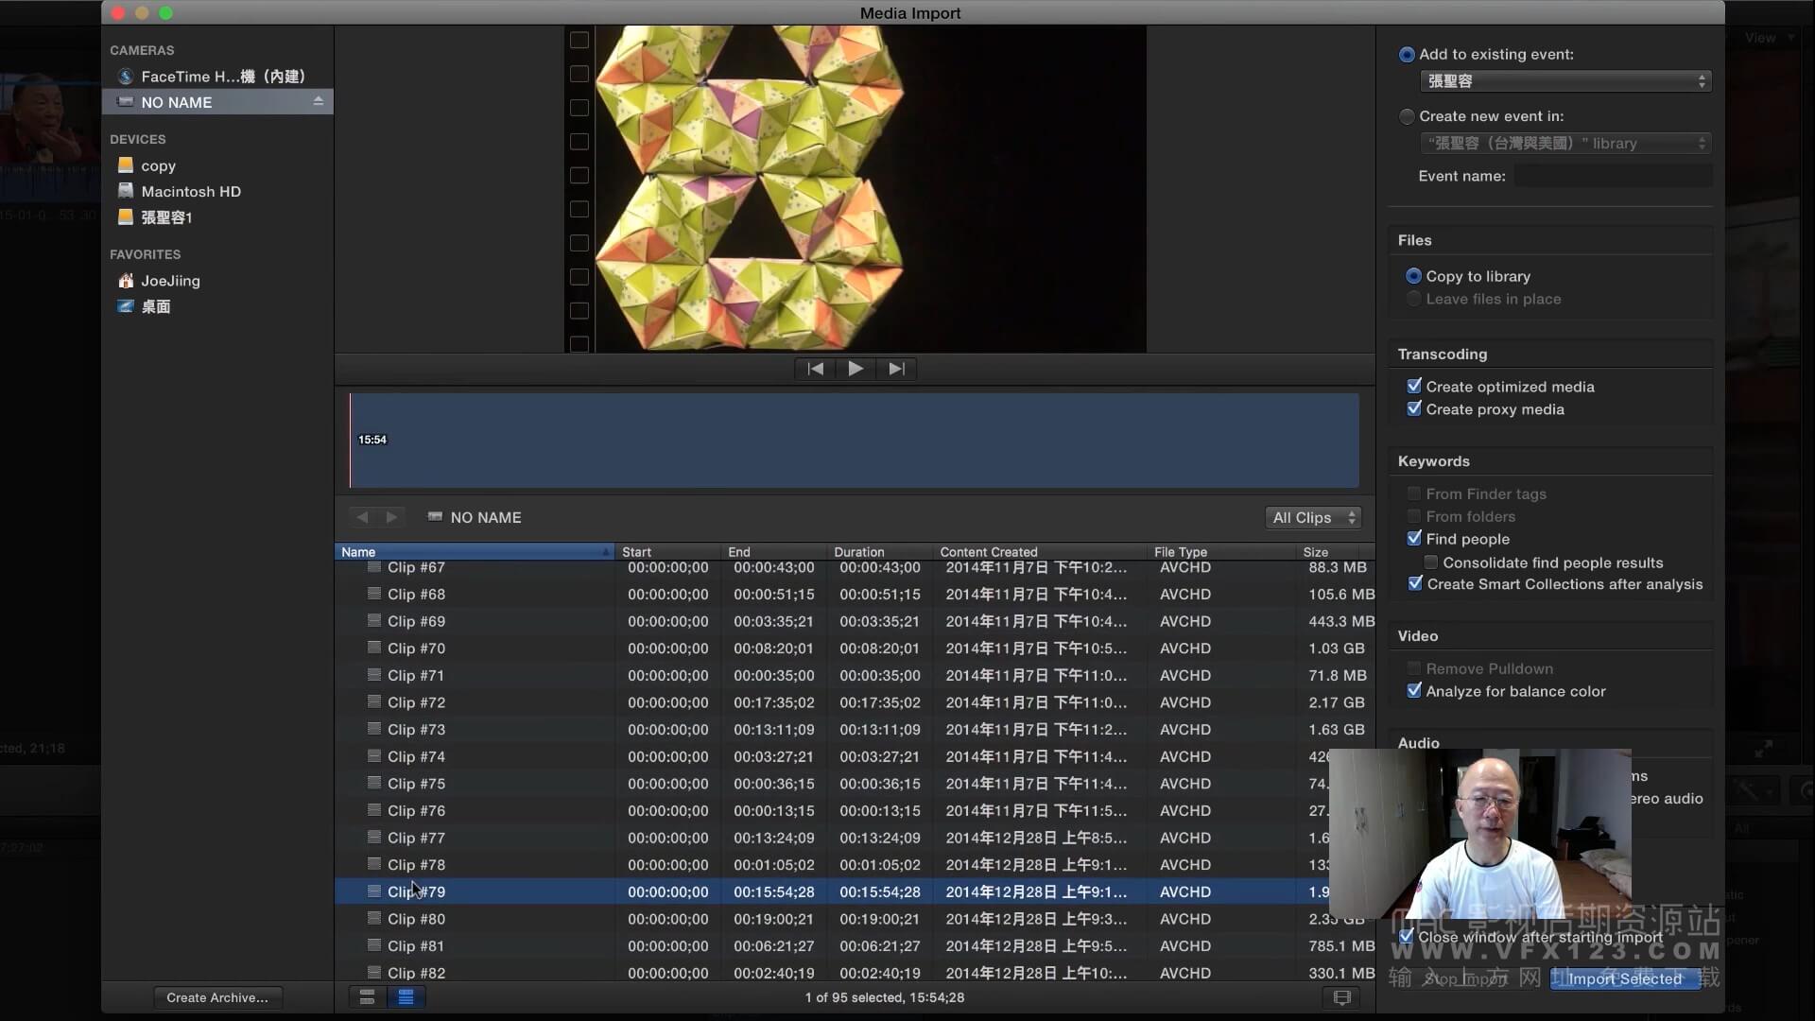Select Clip #67 row

(x=856, y=567)
